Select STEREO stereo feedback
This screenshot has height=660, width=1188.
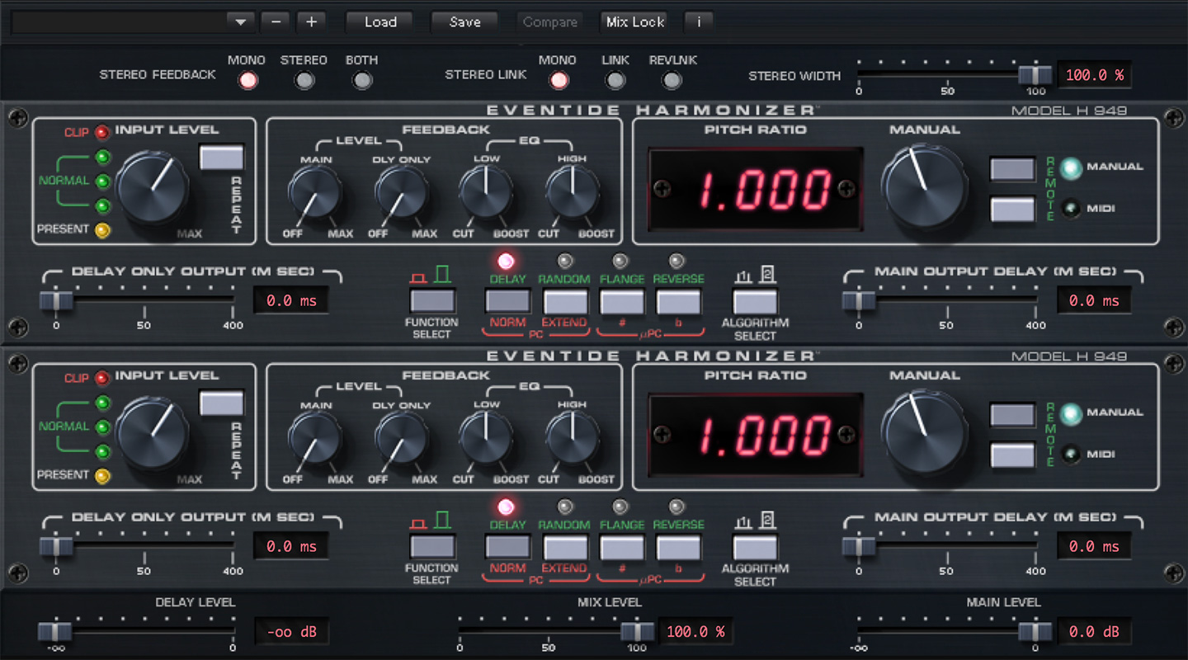tap(305, 80)
